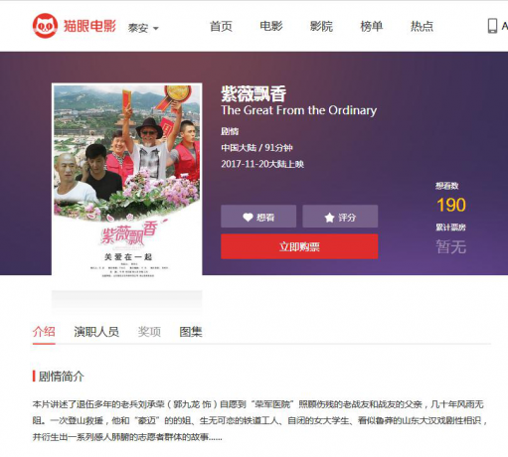Screen dimensions: 508x457
Task: Switch to the 介绍 tab
Action: tap(44, 332)
